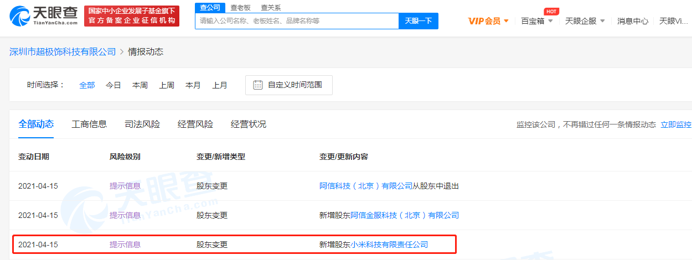
Task: Select 全部 time filter
Action: pos(87,85)
